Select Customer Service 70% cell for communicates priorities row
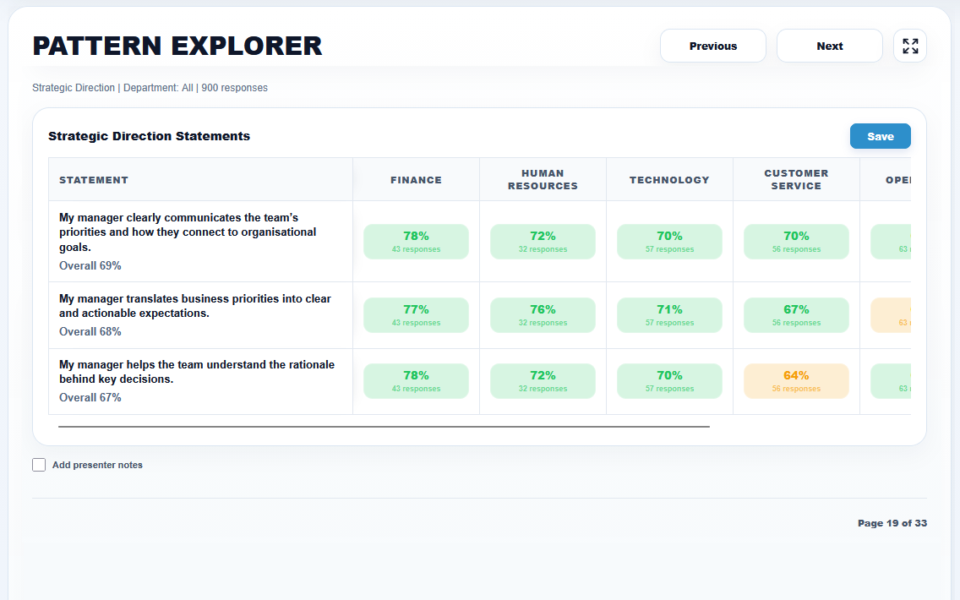960x600 pixels. (796, 241)
